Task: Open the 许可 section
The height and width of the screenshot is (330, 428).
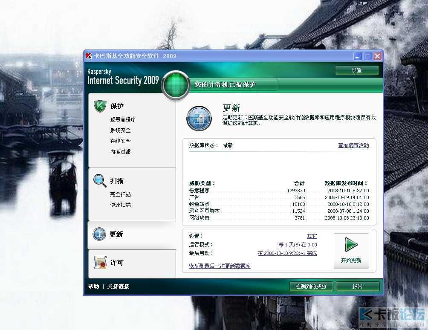Action: (117, 263)
